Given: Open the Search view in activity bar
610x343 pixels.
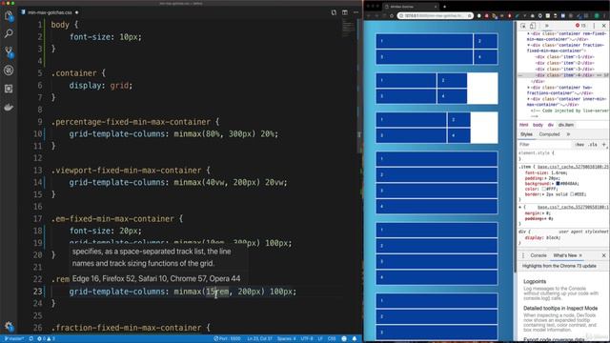Looking at the screenshot, I should 9,33.
